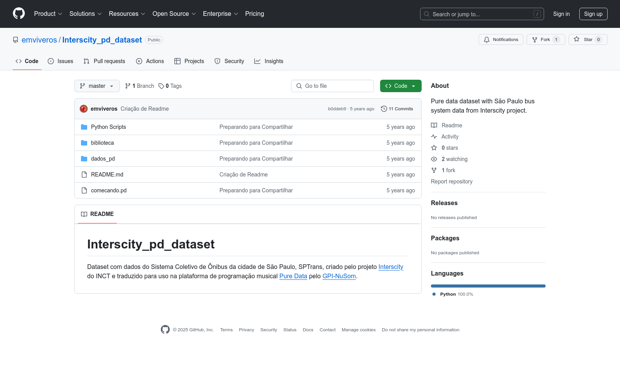Open the dados_pd folder name

point(103,159)
